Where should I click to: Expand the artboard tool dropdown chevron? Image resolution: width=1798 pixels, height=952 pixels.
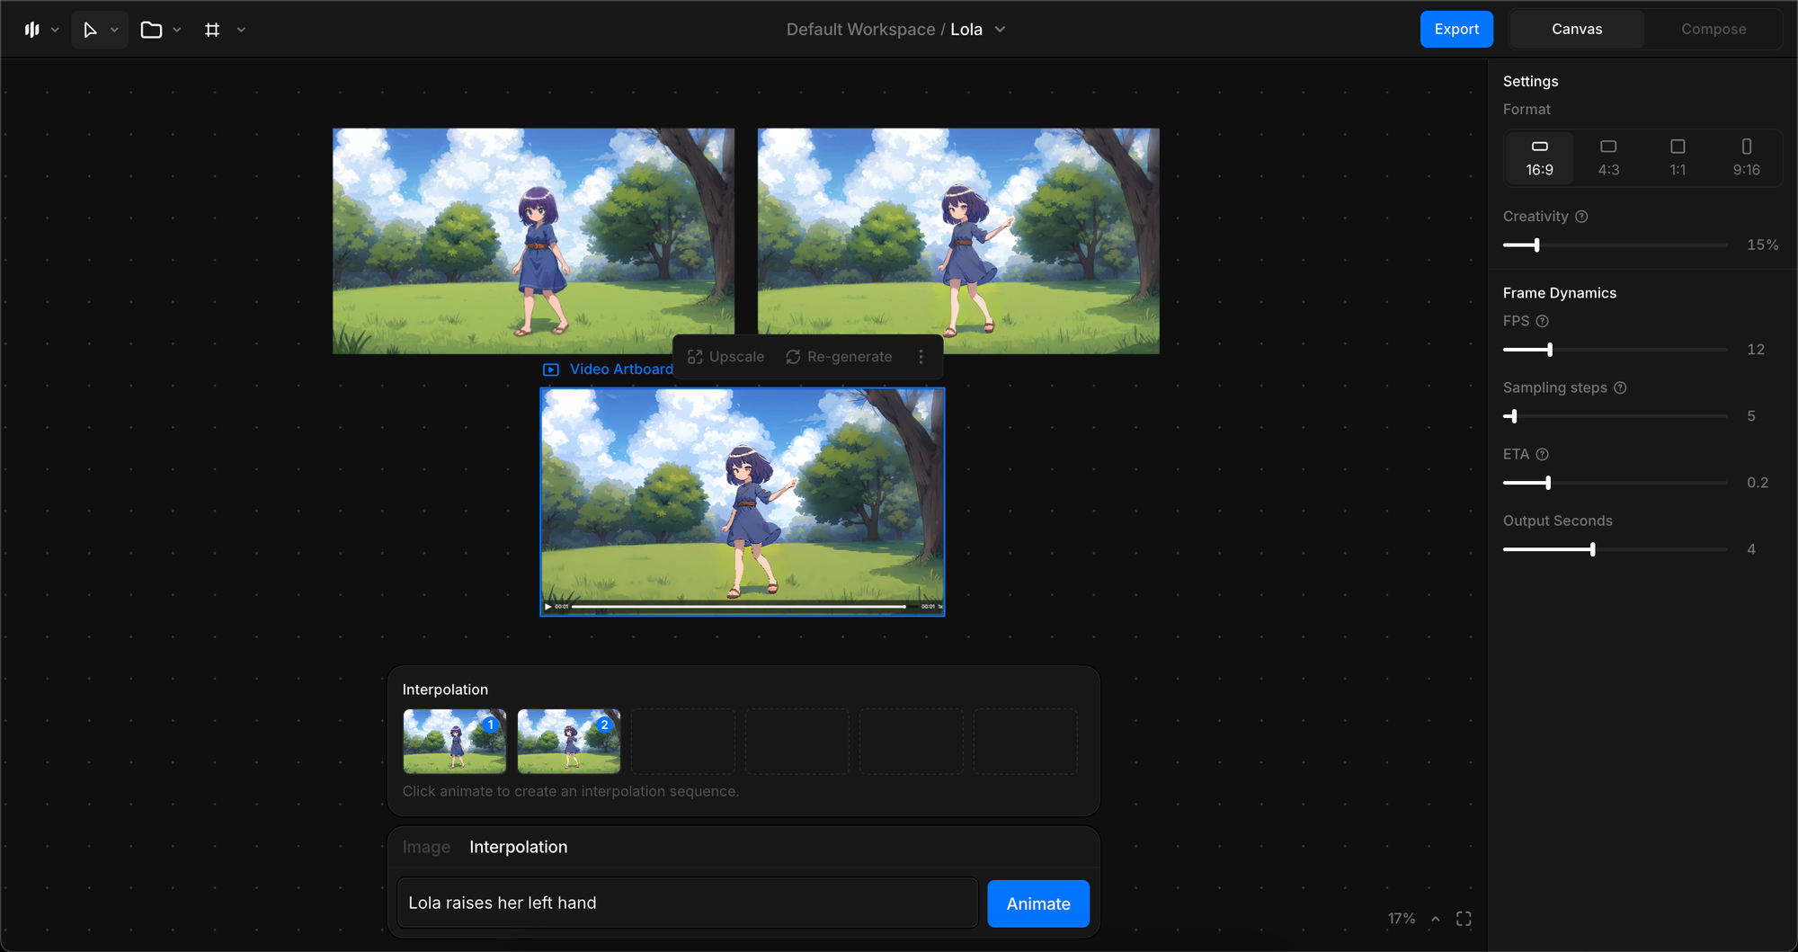[x=241, y=30]
